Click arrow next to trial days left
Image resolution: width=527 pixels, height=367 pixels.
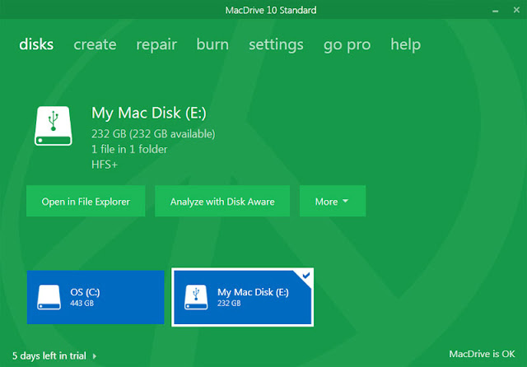(x=95, y=356)
